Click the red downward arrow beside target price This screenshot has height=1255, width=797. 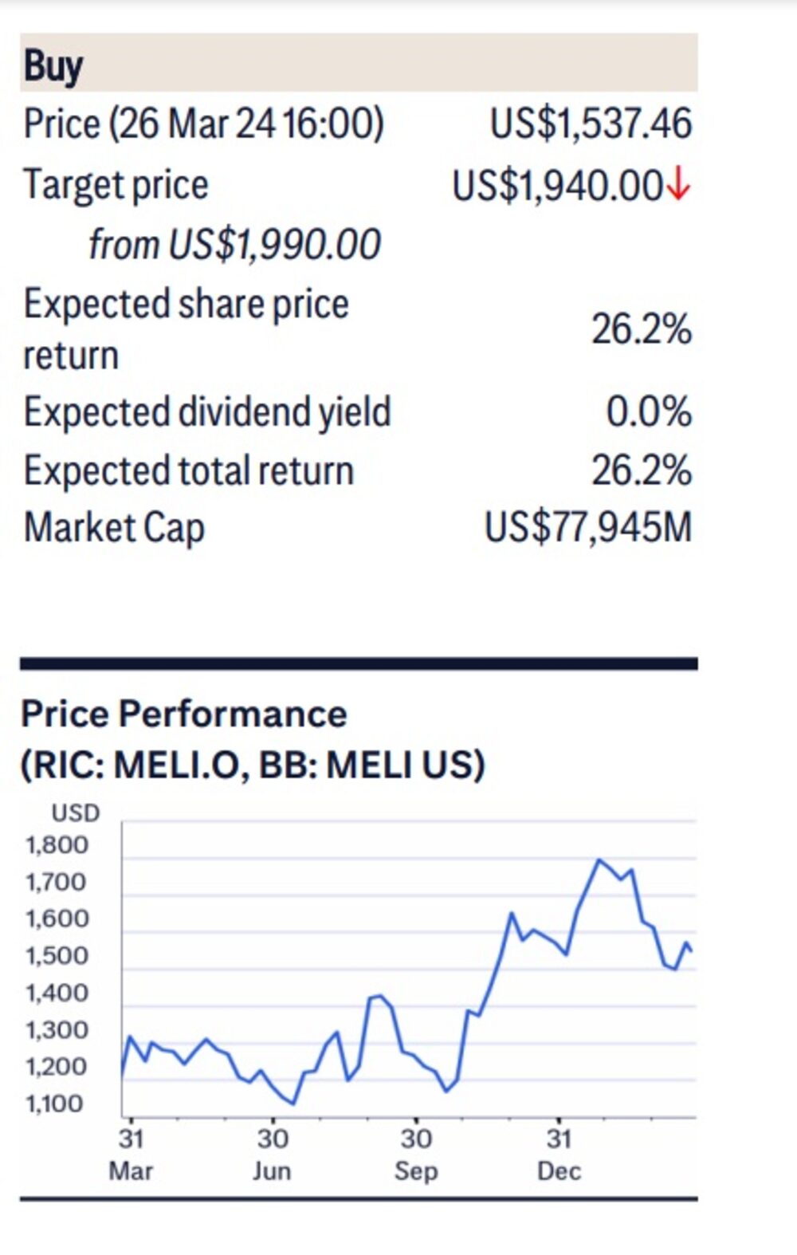(x=678, y=186)
